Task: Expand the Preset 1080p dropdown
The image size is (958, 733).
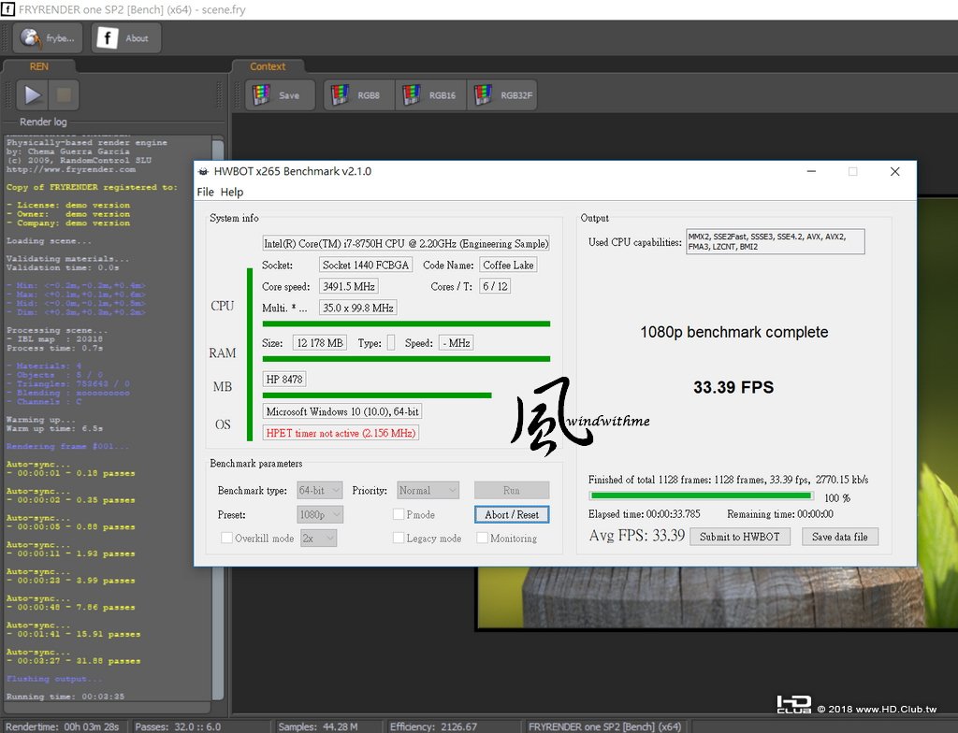Action: tap(320, 515)
